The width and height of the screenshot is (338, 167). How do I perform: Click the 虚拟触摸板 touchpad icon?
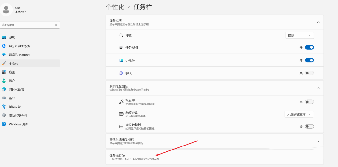pos(121,126)
